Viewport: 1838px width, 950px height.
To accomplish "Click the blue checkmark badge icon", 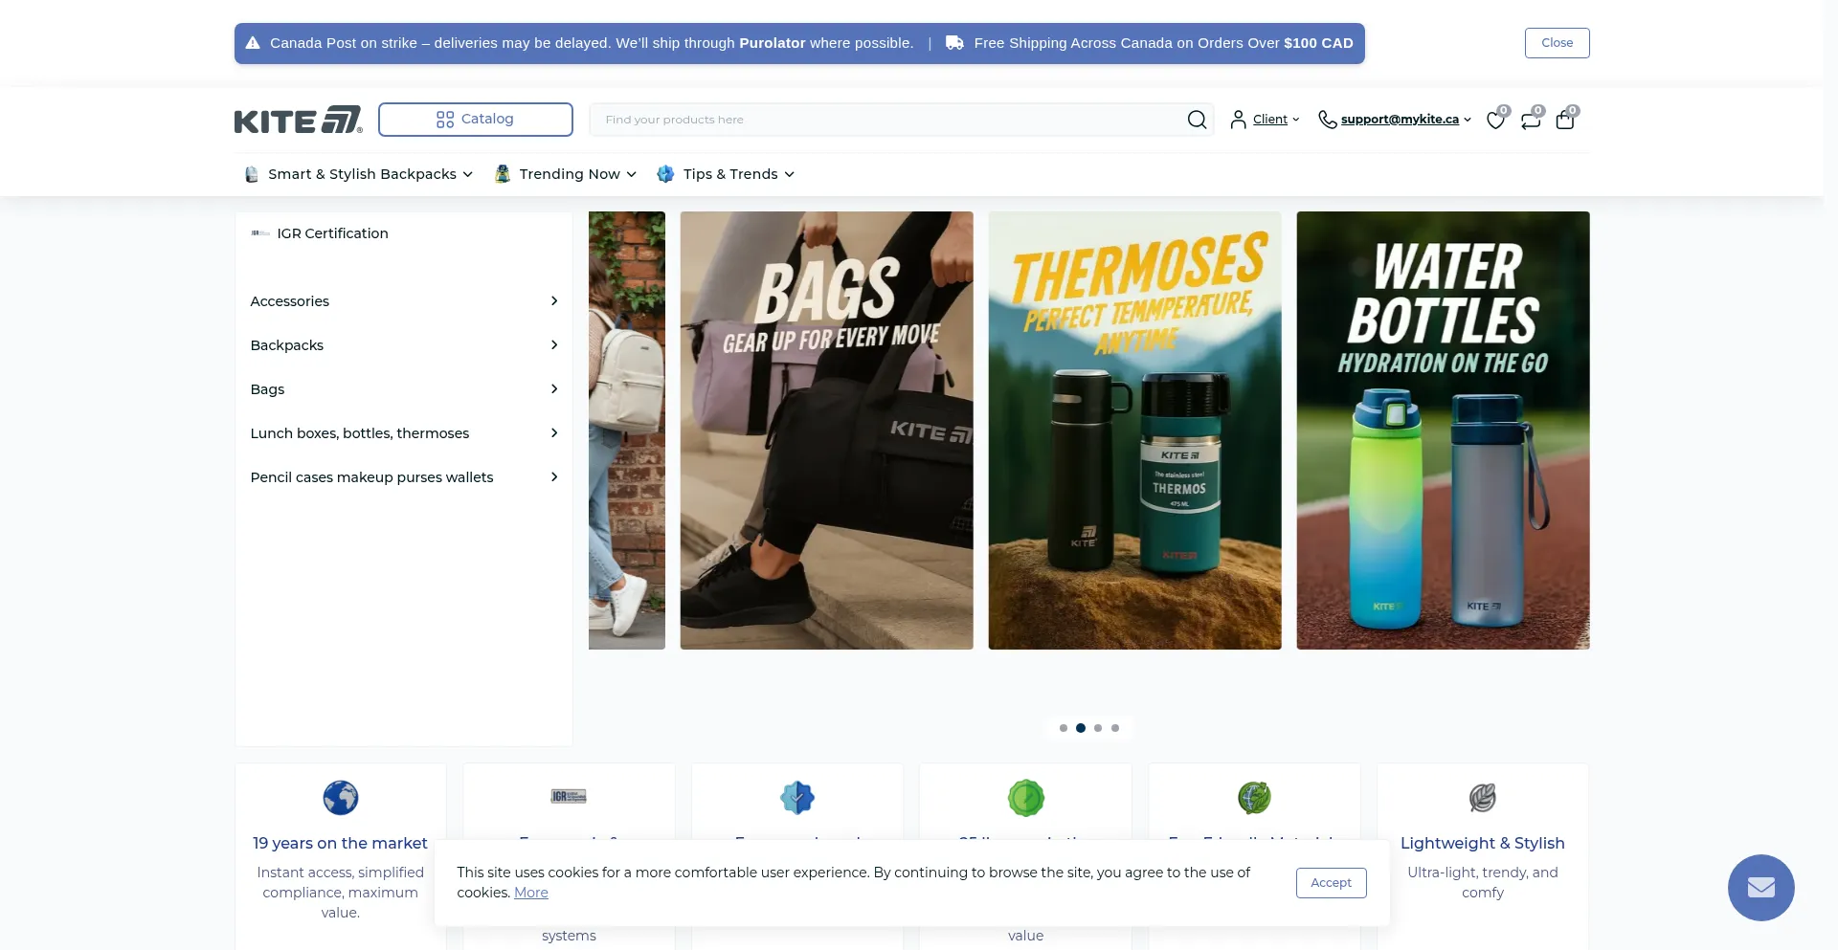I will pyautogui.click(x=796, y=798).
